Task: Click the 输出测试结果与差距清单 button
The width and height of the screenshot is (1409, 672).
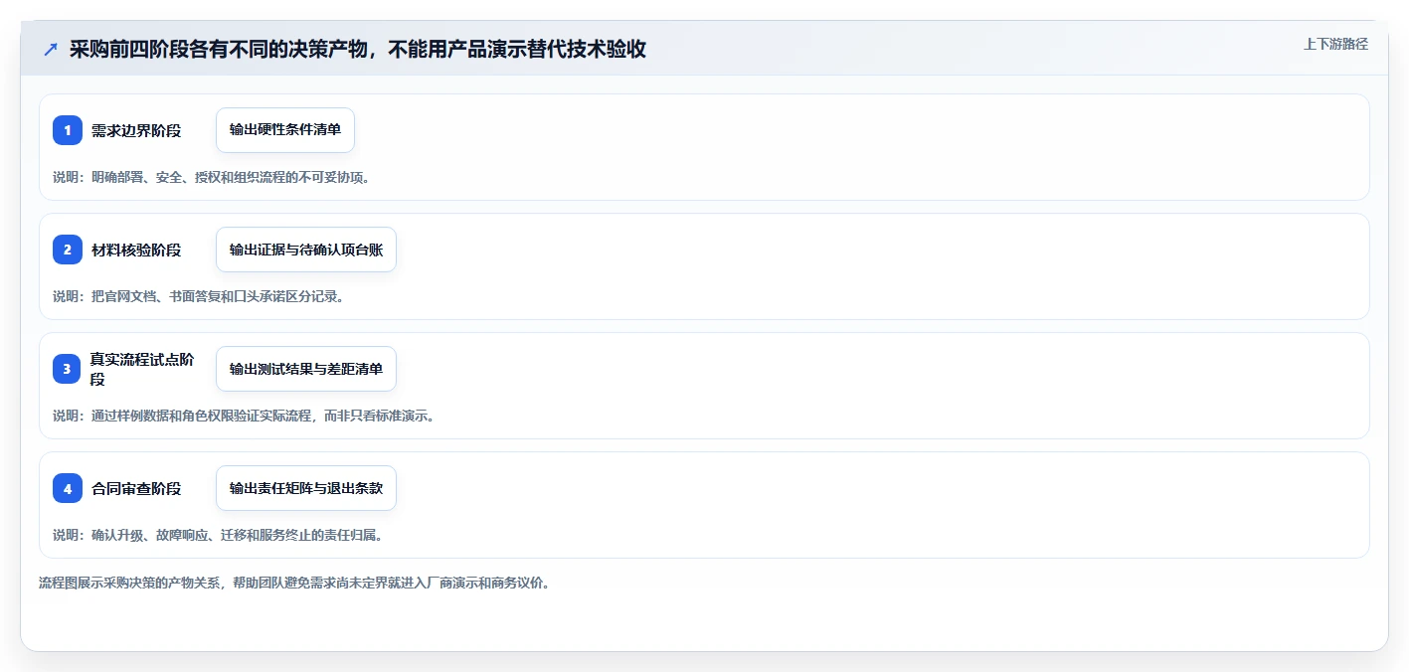Action: (x=306, y=369)
